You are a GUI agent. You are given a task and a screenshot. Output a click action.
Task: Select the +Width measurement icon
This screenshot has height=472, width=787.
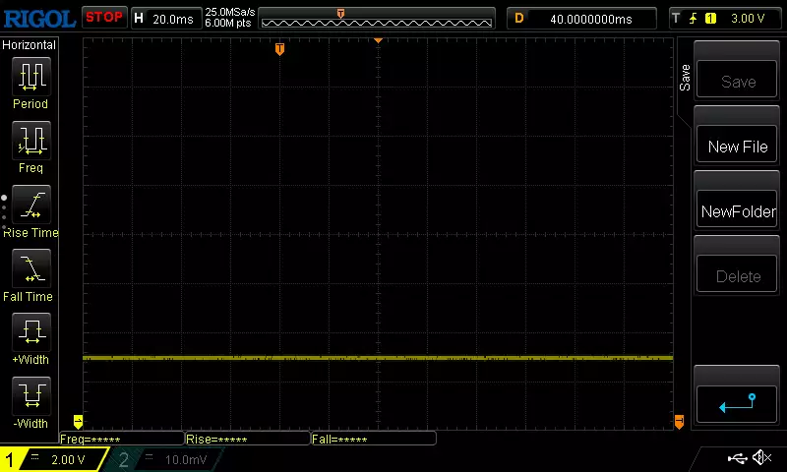pyautogui.click(x=31, y=331)
